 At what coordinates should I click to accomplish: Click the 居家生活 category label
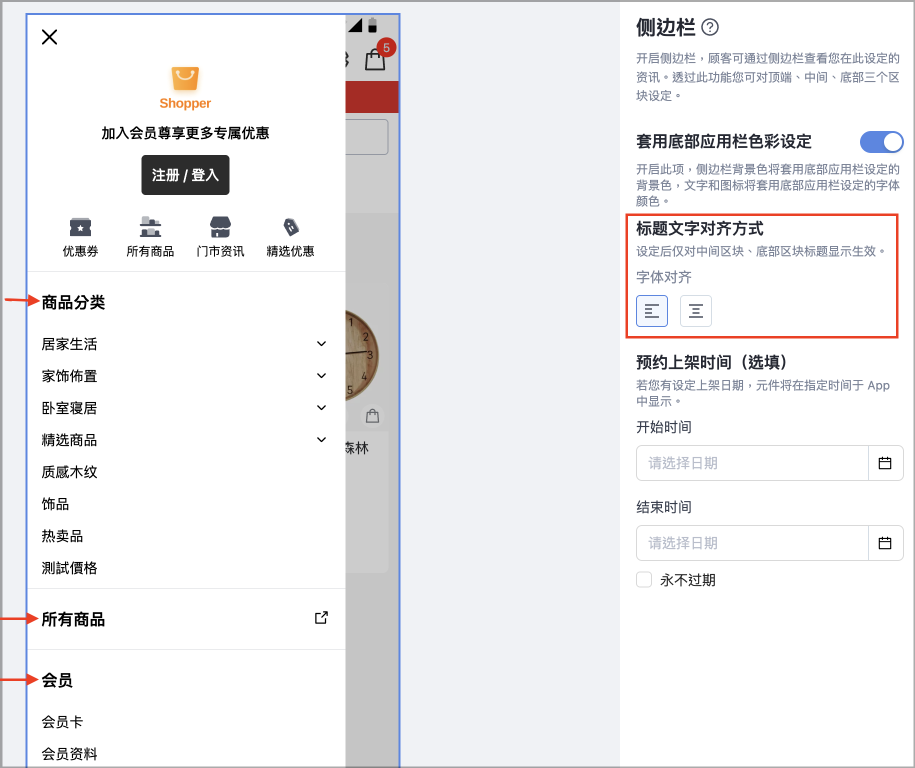tap(69, 344)
